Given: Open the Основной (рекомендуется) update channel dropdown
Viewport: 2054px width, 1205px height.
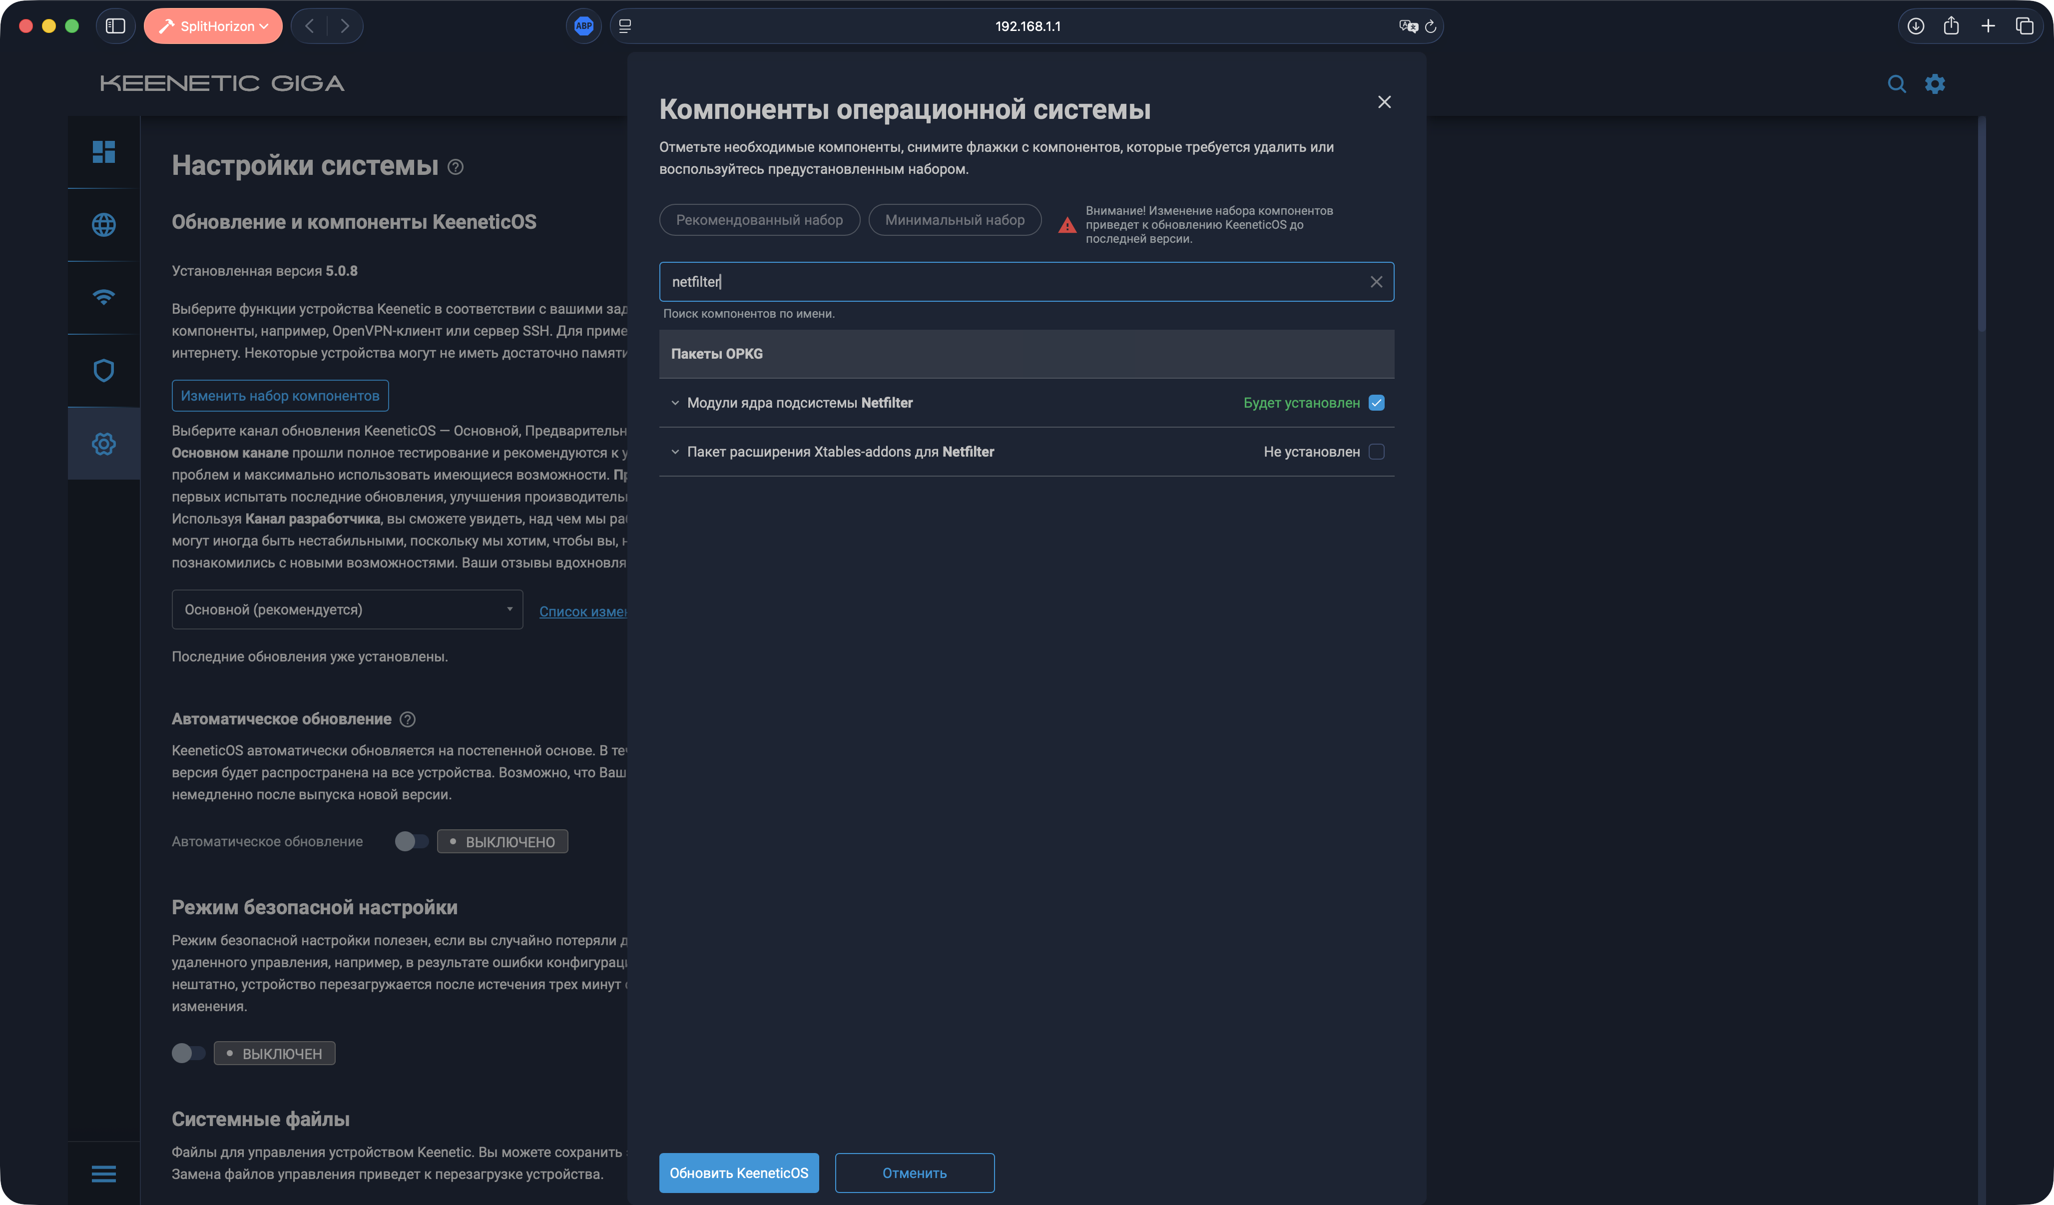Looking at the screenshot, I should (x=347, y=610).
